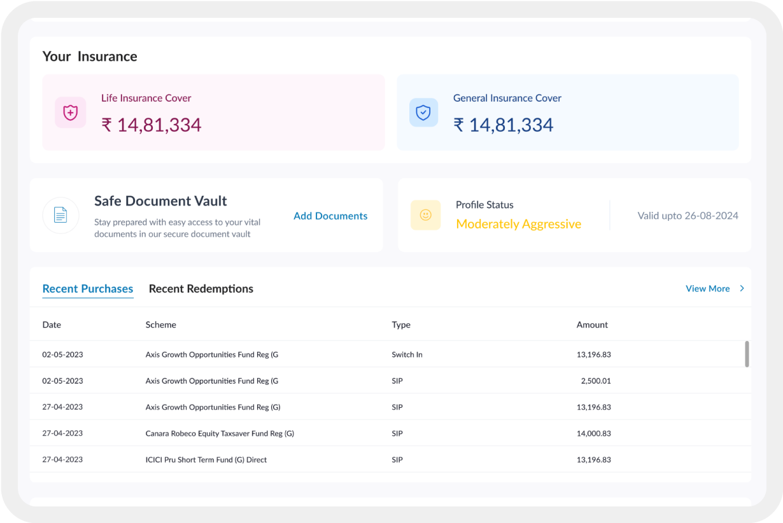Open the General Insurance Cover card
Screen dimensions: 783x523
pos(567,113)
